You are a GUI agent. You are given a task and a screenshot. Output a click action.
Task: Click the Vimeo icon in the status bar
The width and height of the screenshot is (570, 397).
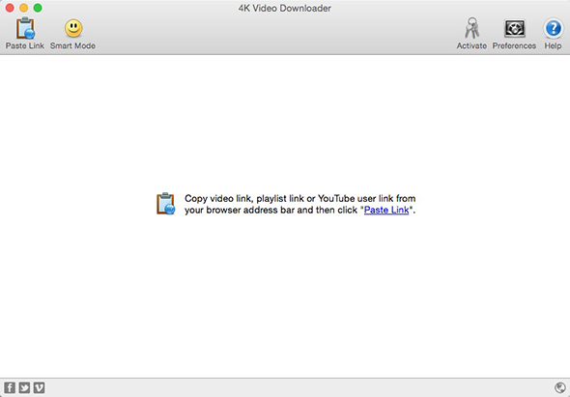pyautogui.click(x=39, y=387)
